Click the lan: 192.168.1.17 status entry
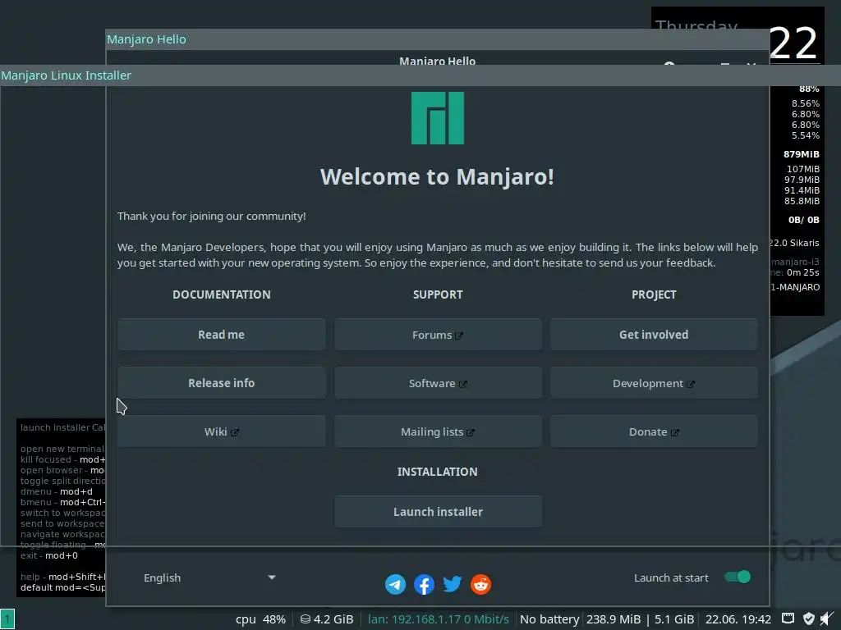 pyautogui.click(x=439, y=619)
